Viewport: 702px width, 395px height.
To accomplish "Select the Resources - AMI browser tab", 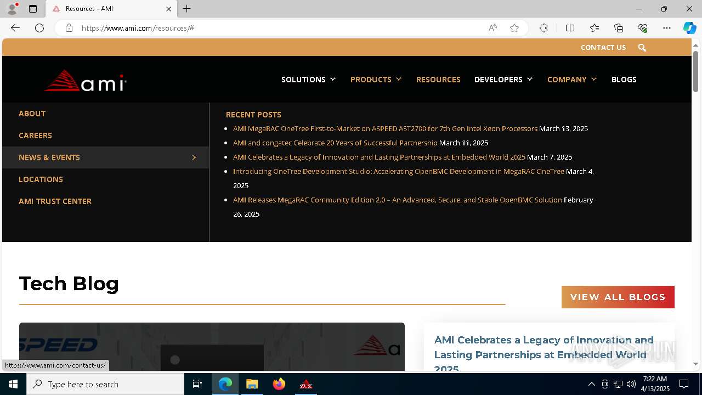I will tap(111, 9).
